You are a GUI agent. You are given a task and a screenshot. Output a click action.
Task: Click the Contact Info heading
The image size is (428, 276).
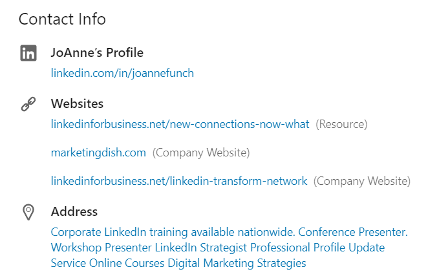point(62,19)
